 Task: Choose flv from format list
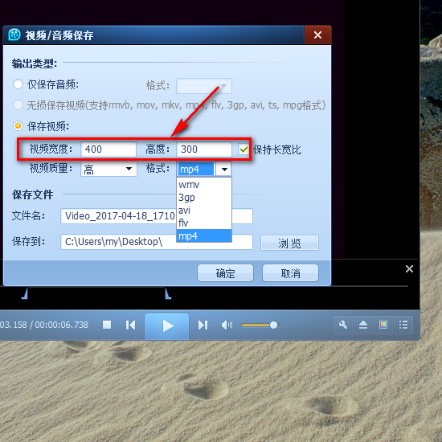[x=204, y=223]
